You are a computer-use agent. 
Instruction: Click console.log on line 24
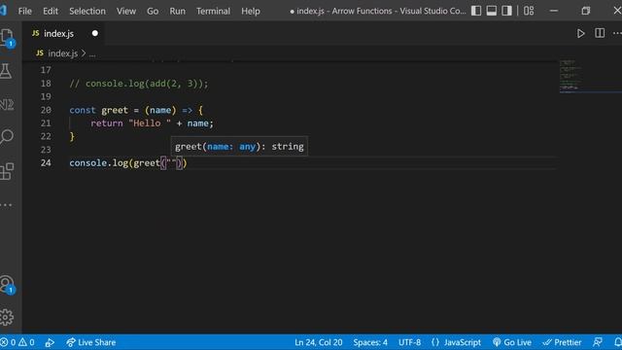99,162
